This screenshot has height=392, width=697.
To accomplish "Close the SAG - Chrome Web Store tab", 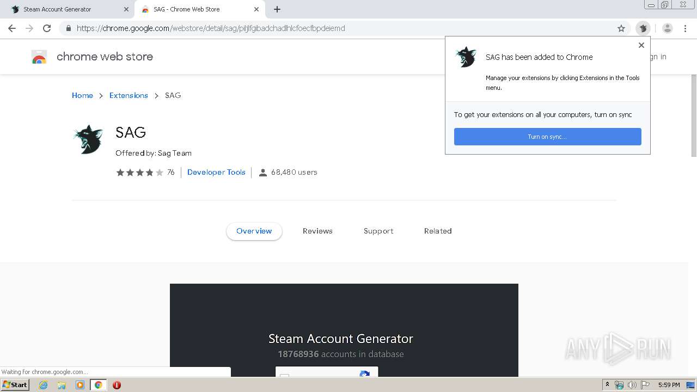I will (256, 9).
